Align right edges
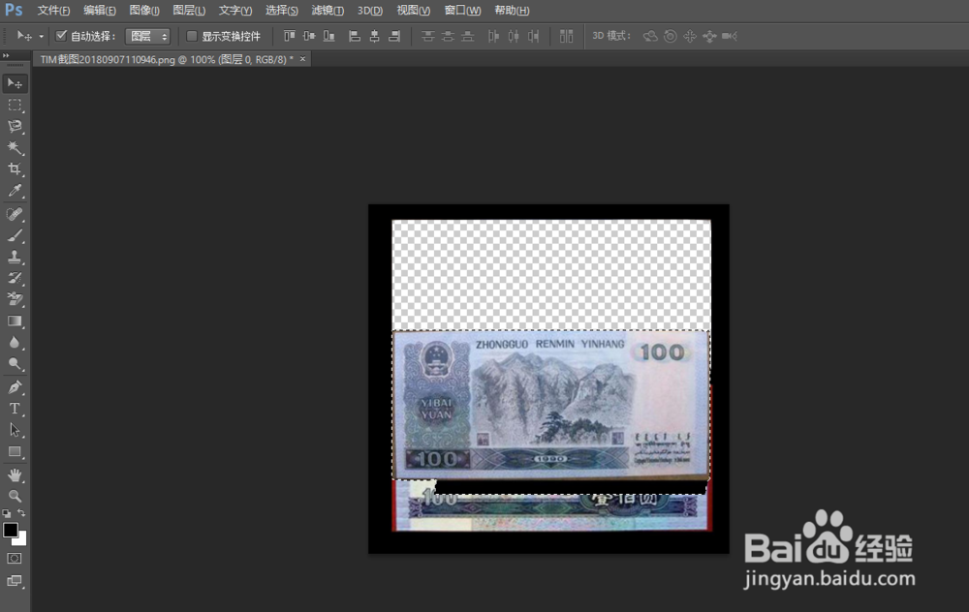The width and height of the screenshot is (969, 612). 394,36
